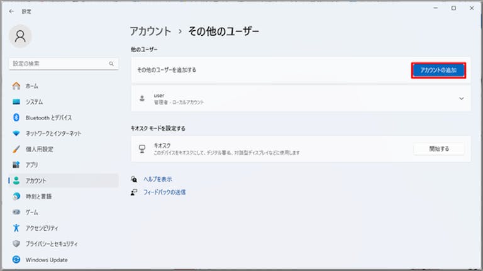Viewport: 483px width, 271px height.
Task: Open ヘルプを表示 link
Action: (158, 179)
